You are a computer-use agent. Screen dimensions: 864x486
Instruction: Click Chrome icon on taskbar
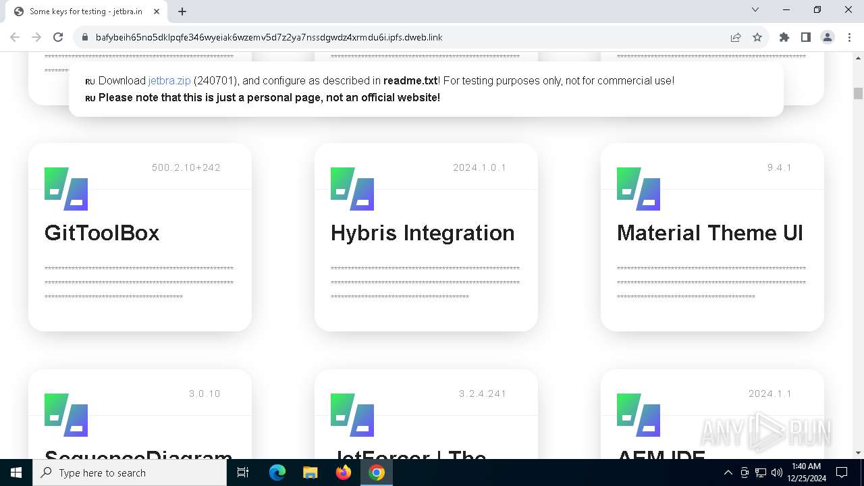[377, 473]
